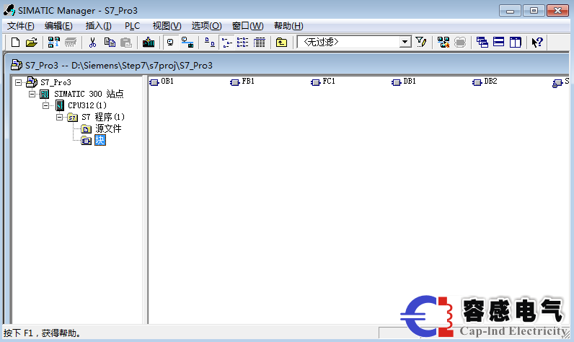Open the 编辑(E) menu
The image size is (574, 342).
(x=58, y=26)
